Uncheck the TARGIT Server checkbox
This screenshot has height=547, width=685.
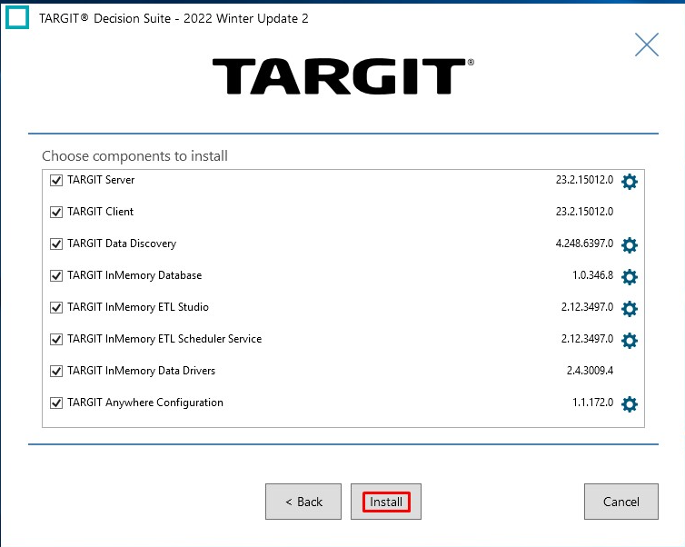pos(56,180)
